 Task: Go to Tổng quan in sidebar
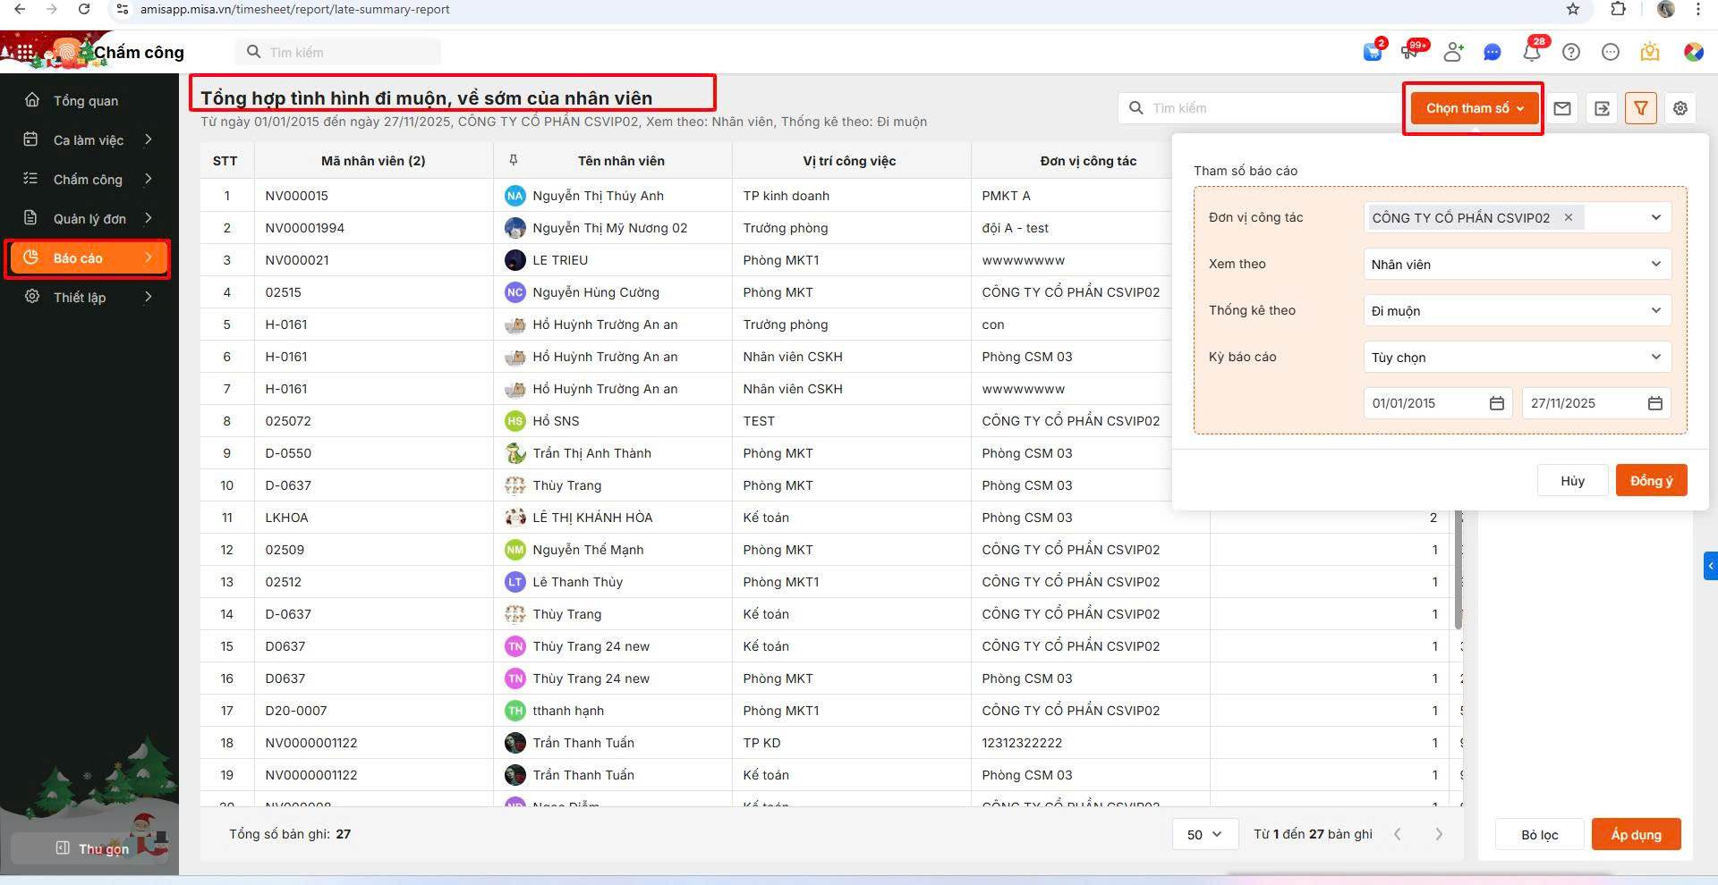point(85,101)
